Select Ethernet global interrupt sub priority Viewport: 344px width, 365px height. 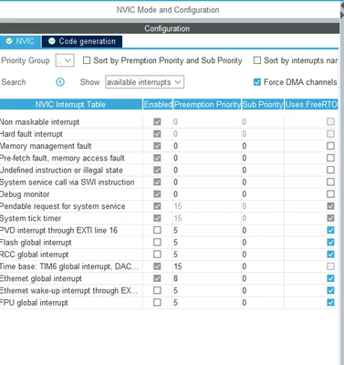tap(263, 278)
